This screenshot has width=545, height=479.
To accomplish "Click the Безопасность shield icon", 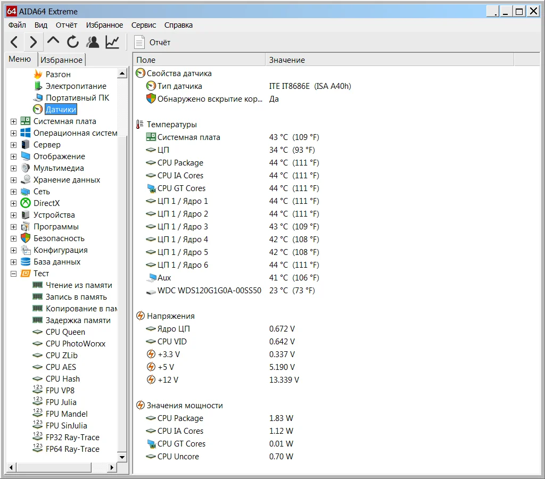I will 26,238.
